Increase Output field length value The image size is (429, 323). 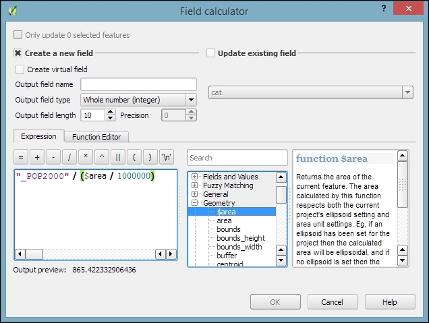coord(110,112)
